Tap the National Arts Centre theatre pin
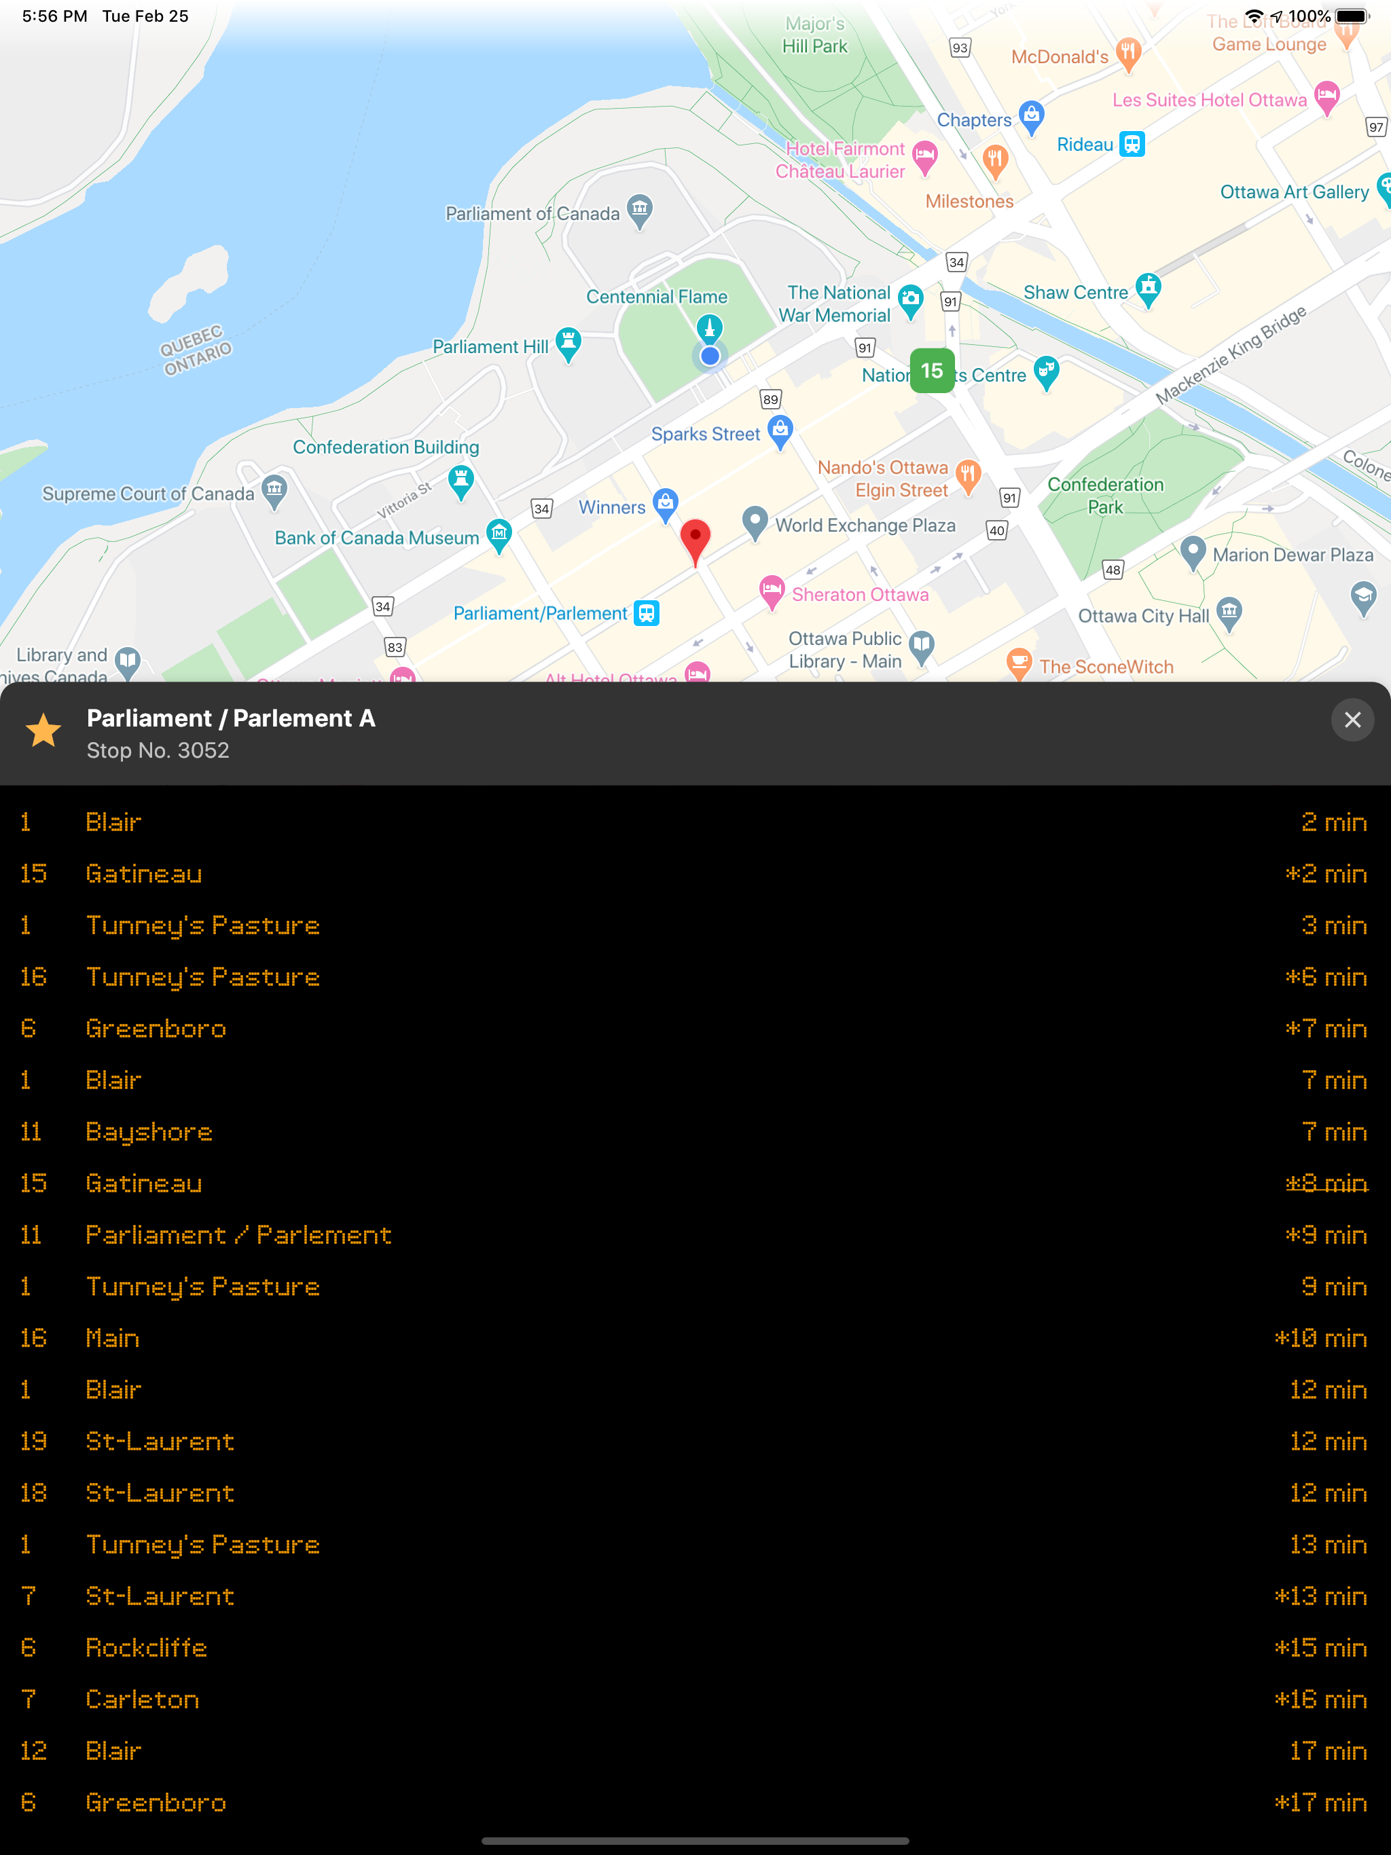This screenshot has height=1855, width=1391. (1046, 373)
